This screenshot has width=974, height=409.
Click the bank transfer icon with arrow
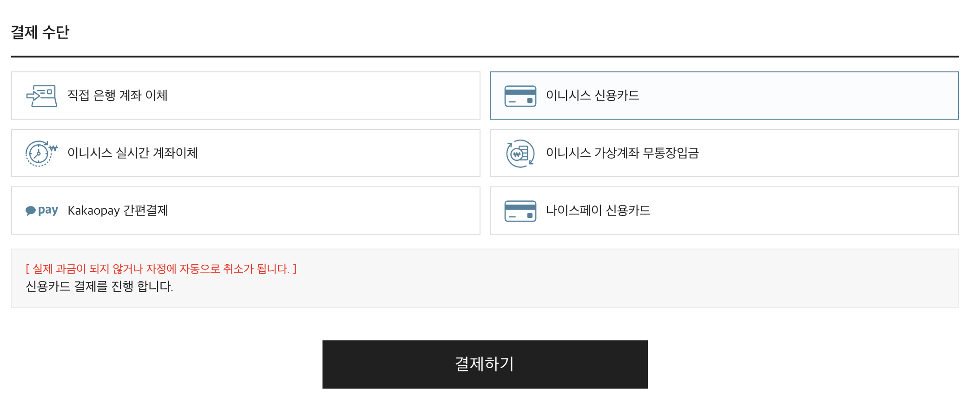point(42,96)
